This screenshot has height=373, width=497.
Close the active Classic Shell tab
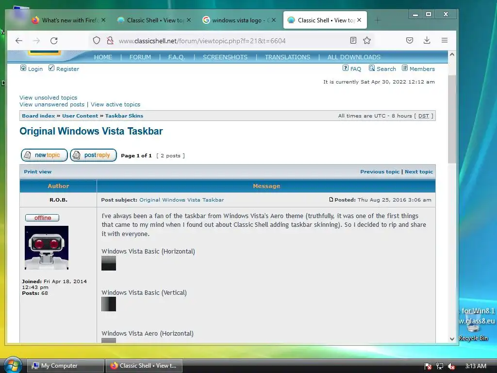(x=359, y=20)
